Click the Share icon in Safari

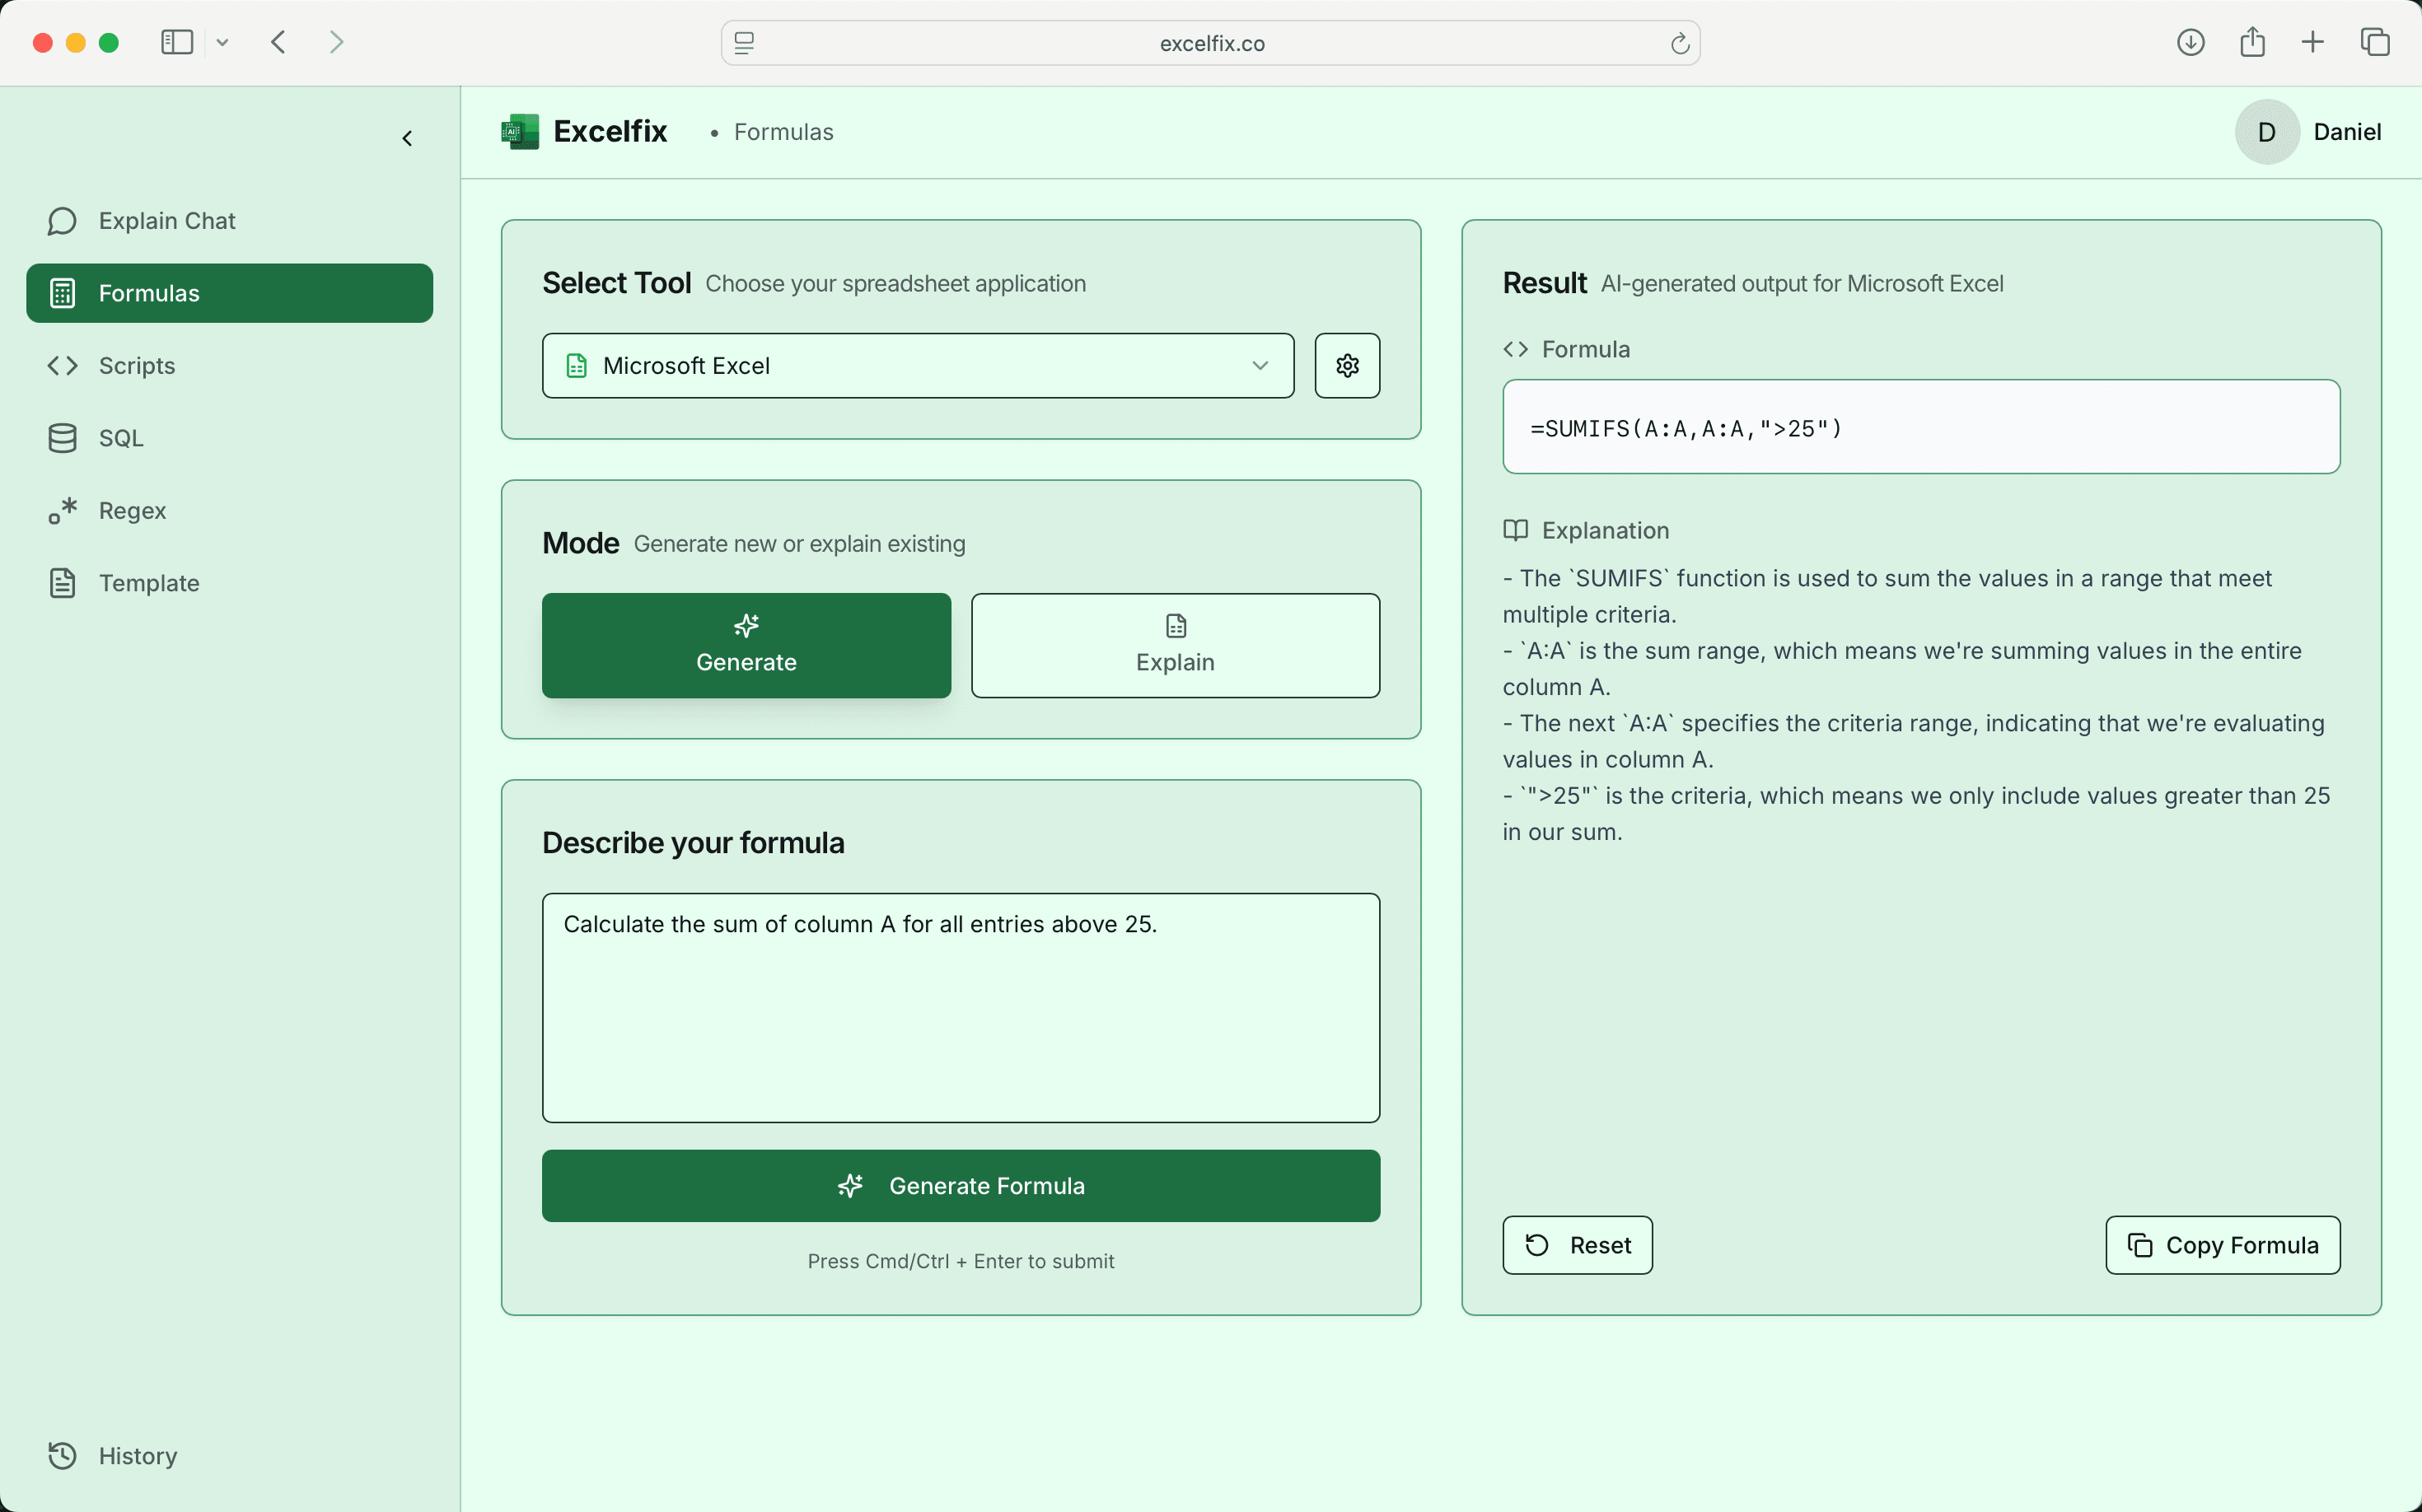(2252, 43)
